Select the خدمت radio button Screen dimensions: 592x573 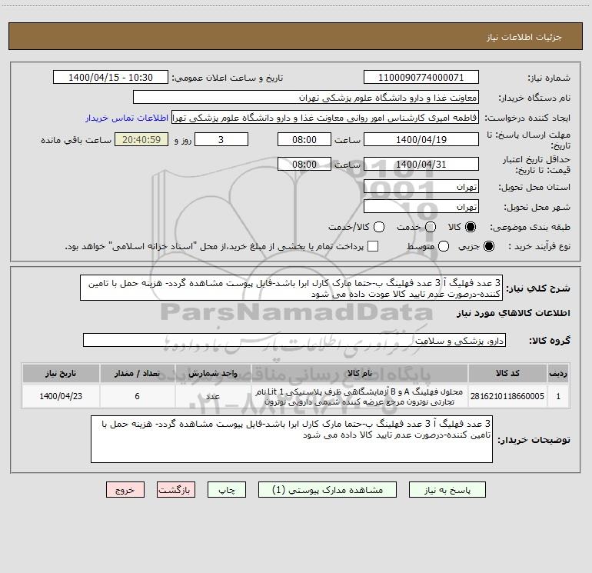(431, 227)
